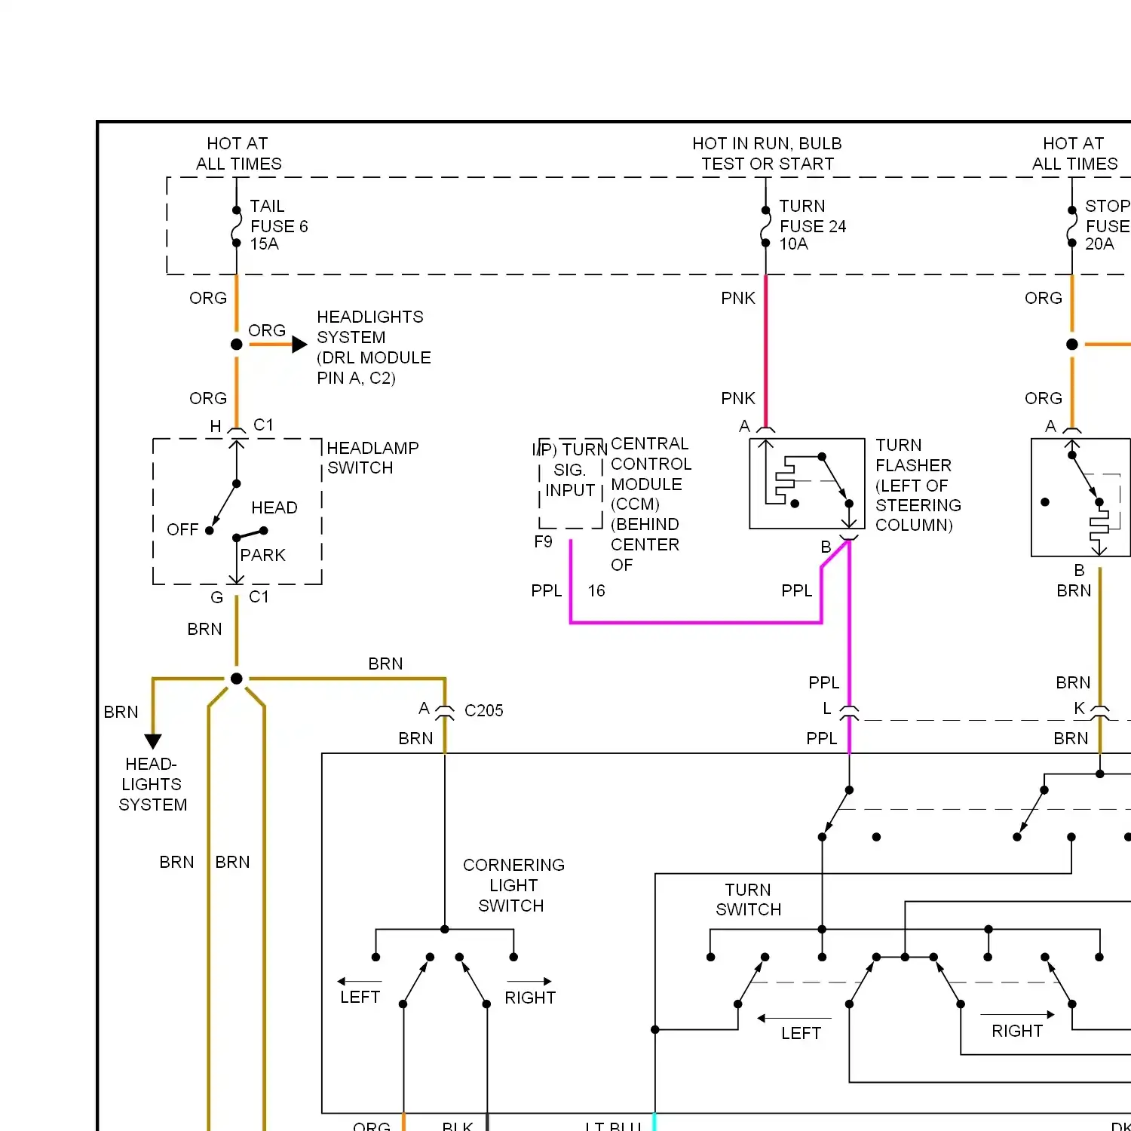Viewport: 1131px width, 1131px height.
Task: Click the wire junction dot below headlamp switch
Action: [237, 679]
